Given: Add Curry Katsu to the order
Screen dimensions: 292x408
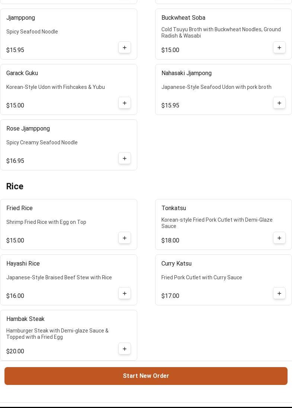Looking at the screenshot, I should pos(279,293).
